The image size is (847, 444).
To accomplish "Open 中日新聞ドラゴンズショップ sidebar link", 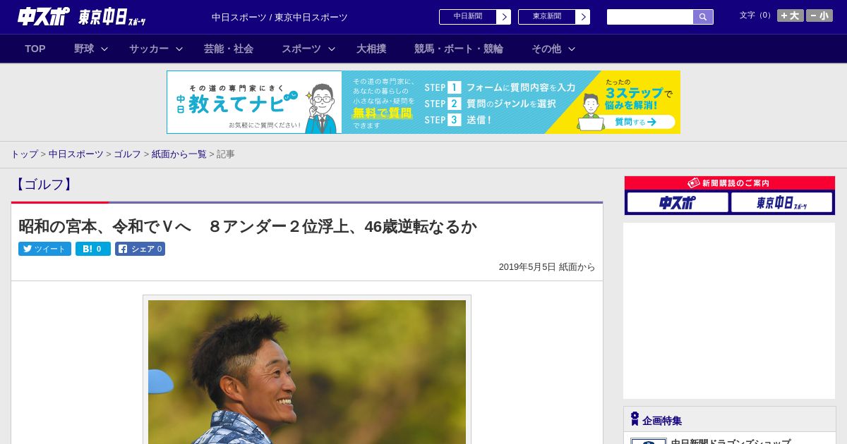I will (x=731, y=441).
